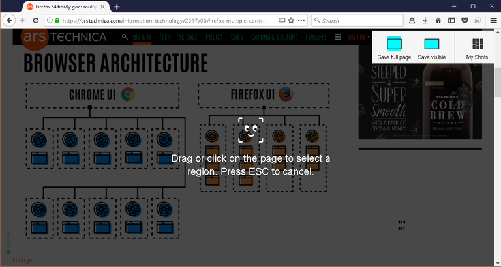Open the Pocket toolbar icon
Viewport: 501px width, 267px height.
[x=465, y=21]
